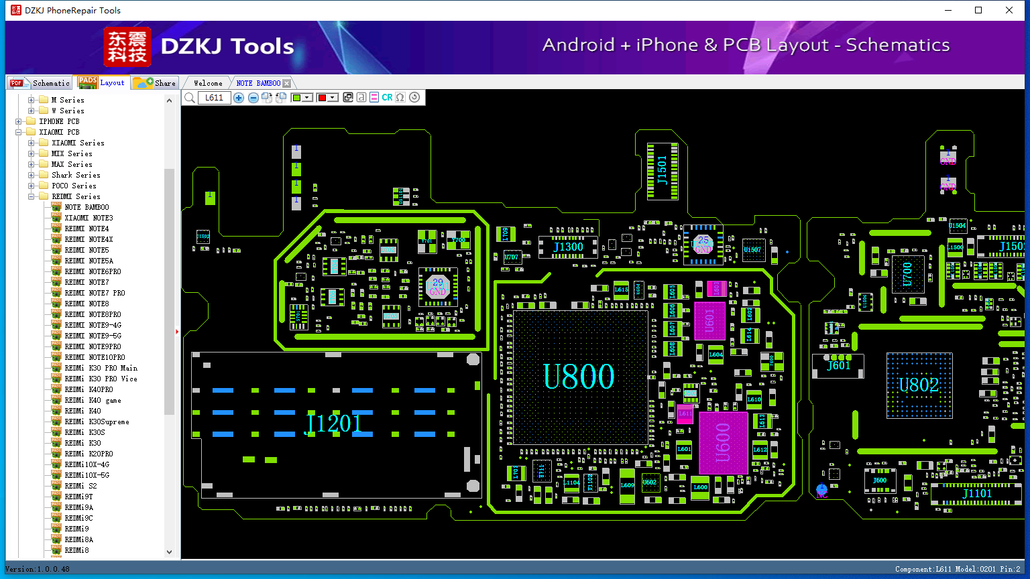Open REDMI K40 game entry
This screenshot has width=1030, height=579.
point(93,400)
